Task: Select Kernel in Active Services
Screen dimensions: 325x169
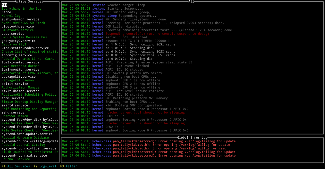Action: click(7, 12)
